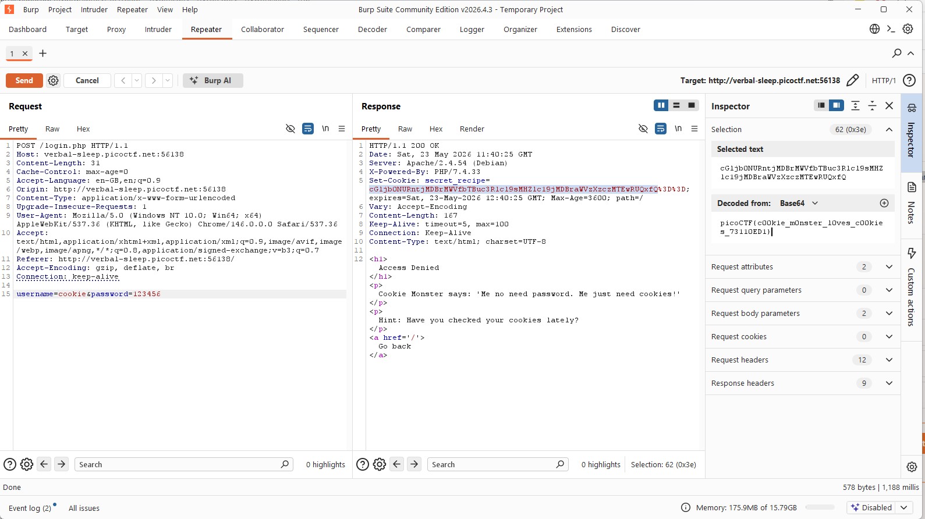Open the Help menu
This screenshot has width=925, height=519.
coord(190,9)
